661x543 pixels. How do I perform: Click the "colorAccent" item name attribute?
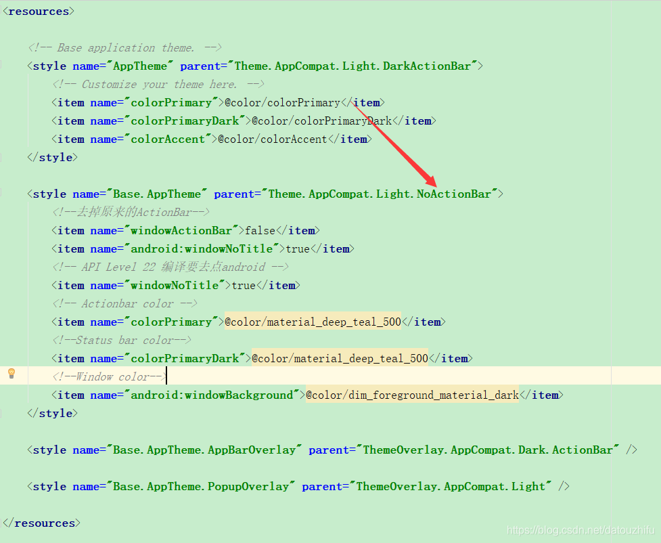tap(168, 139)
